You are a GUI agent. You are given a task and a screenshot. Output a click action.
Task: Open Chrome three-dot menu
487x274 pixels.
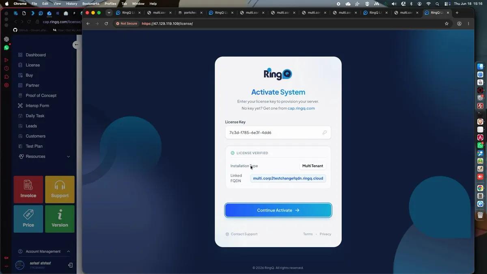coord(468,24)
